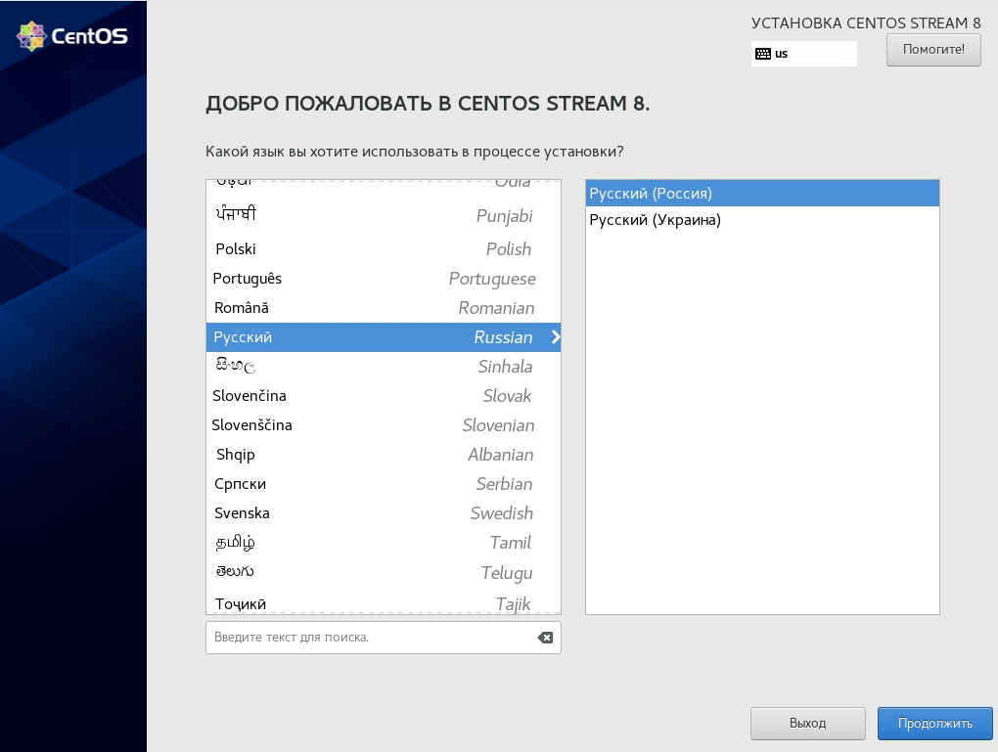Choose the Sinhala language row
This screenshot has width=998, height=752.
[x=384, y=367]
